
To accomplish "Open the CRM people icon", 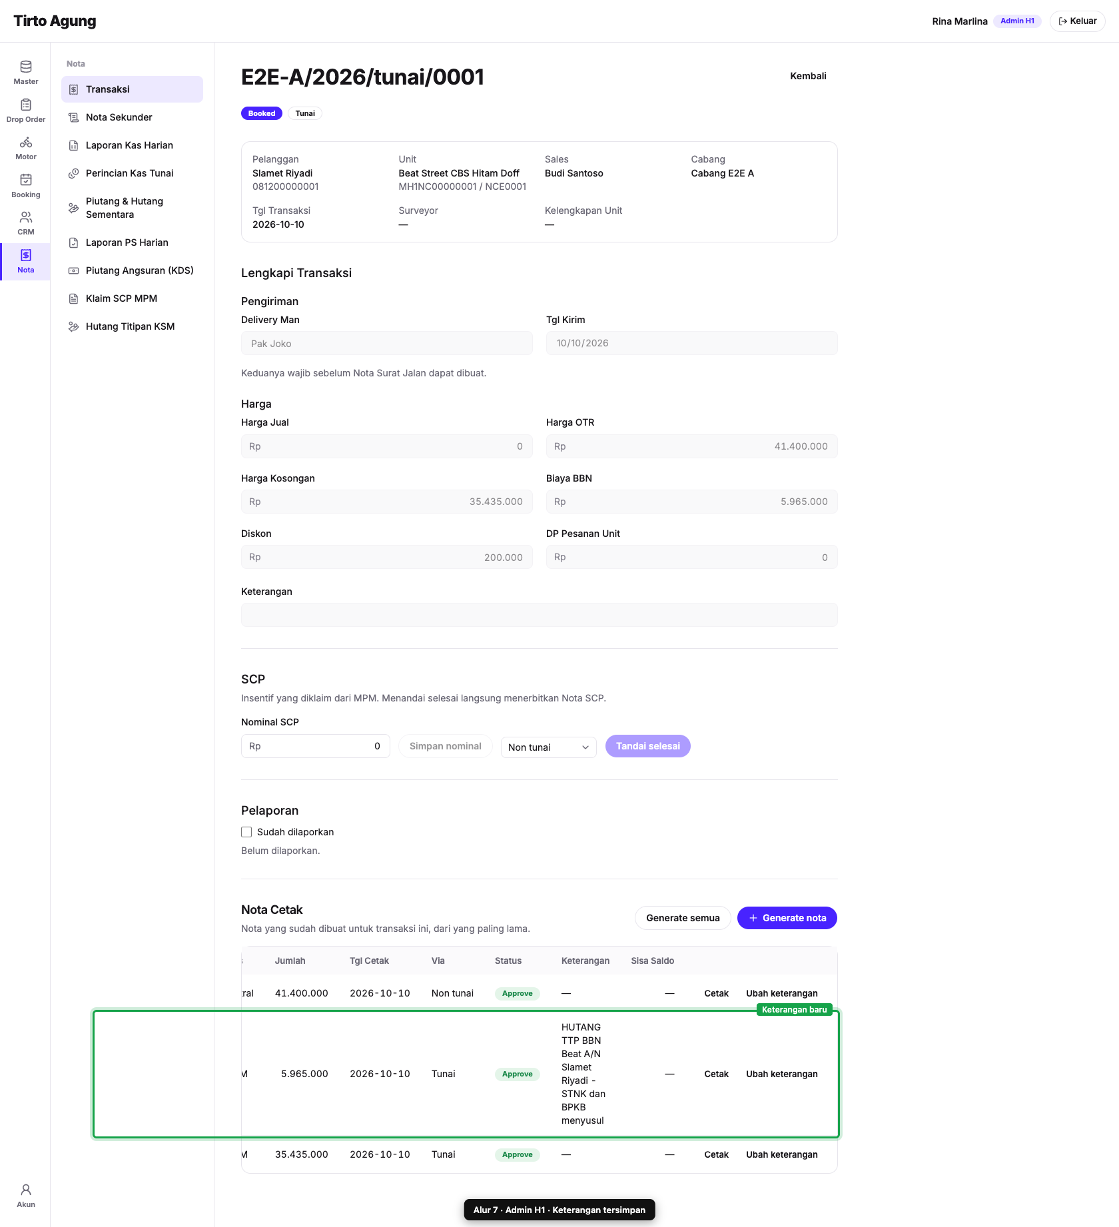I will 26,217.
